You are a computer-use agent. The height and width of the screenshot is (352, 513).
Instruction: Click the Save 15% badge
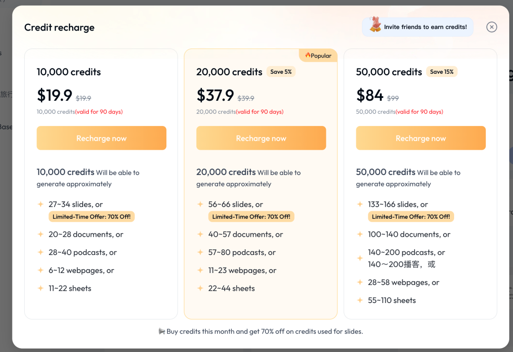tap(441, 71)
